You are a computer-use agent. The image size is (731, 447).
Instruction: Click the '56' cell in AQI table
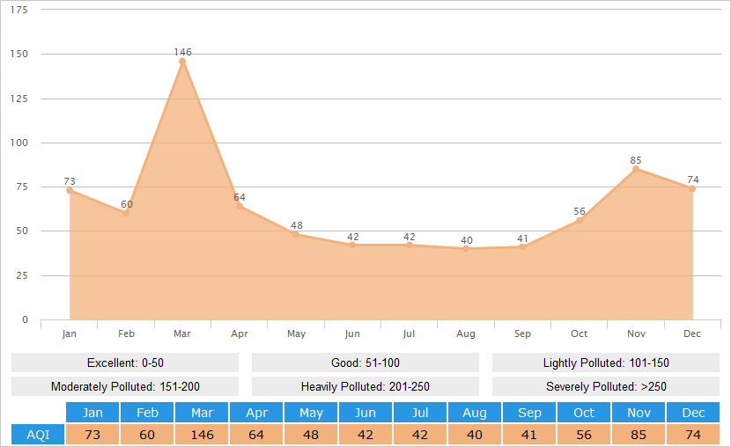[x=584, y=435]
